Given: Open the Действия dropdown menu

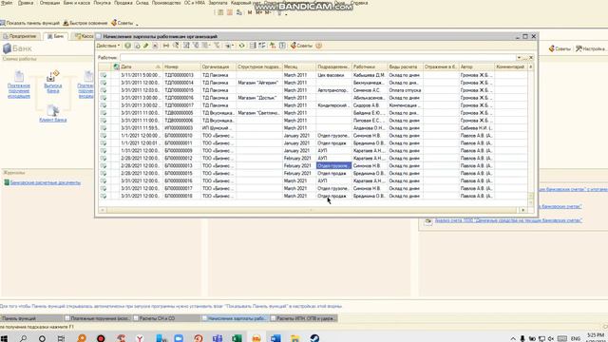Looking at the screenshot, I should [107, 46].
